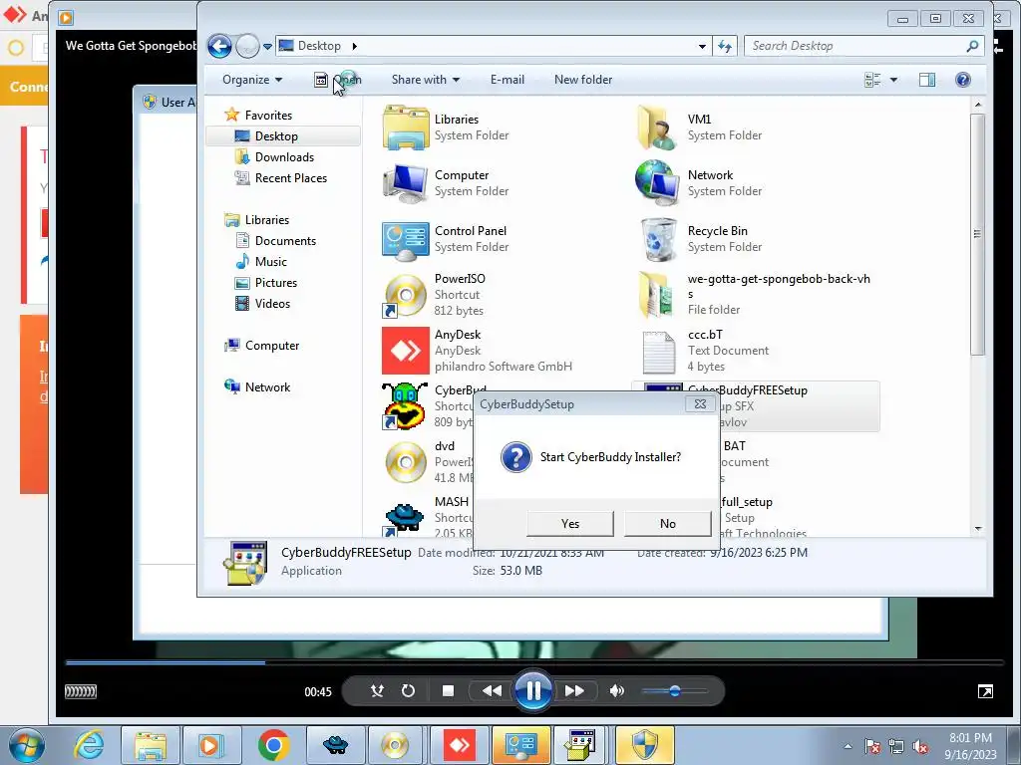Image resolution: width=1021 pixels, height=765 pixels.
Task: Select the Computer system folder icon
Action: click(405, 183)
